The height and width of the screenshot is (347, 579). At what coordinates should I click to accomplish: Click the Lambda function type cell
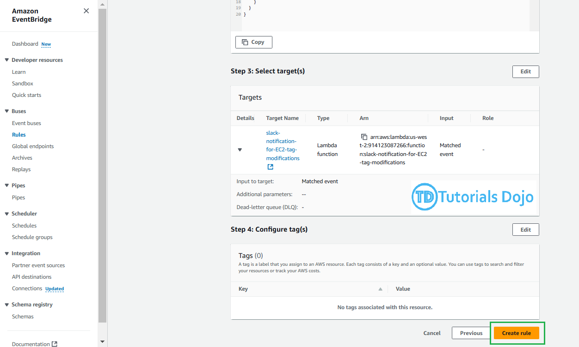[327, 150]
